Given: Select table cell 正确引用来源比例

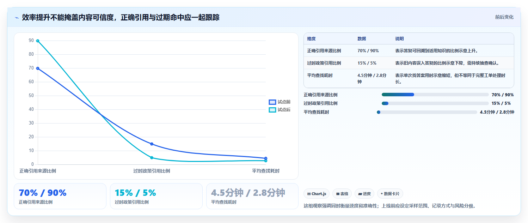Looking at the screenshot, I should 324,51.
